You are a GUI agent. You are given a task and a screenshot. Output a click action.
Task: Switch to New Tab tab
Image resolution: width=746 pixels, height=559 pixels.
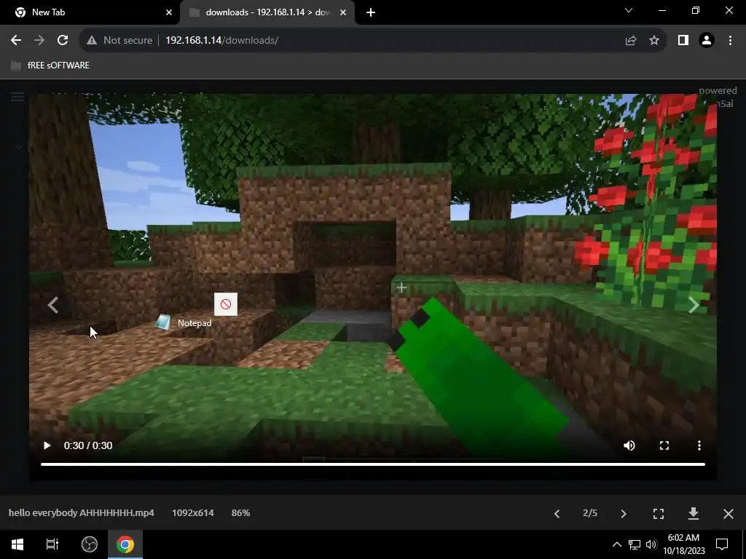[90, 12]
